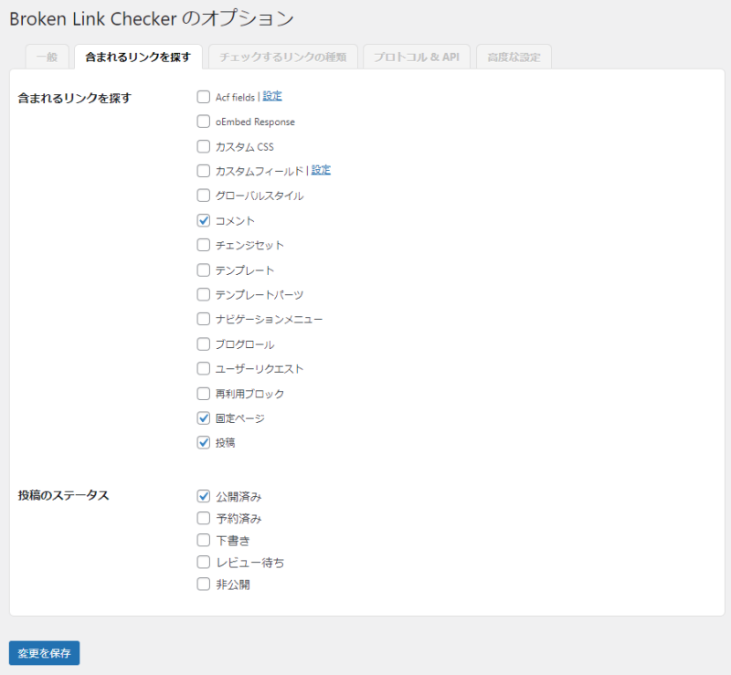Uncheck the 公開済み status checkbox
The width and height of the screenshot is (731, 675).
tap(203, 496)
